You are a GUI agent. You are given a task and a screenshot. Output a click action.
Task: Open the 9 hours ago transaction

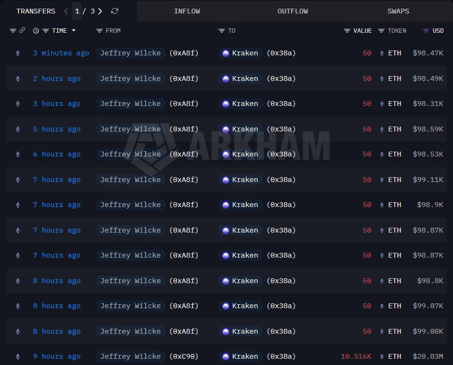tap(57, 357)
